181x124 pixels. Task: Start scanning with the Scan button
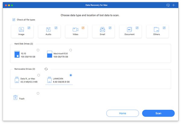158,113
